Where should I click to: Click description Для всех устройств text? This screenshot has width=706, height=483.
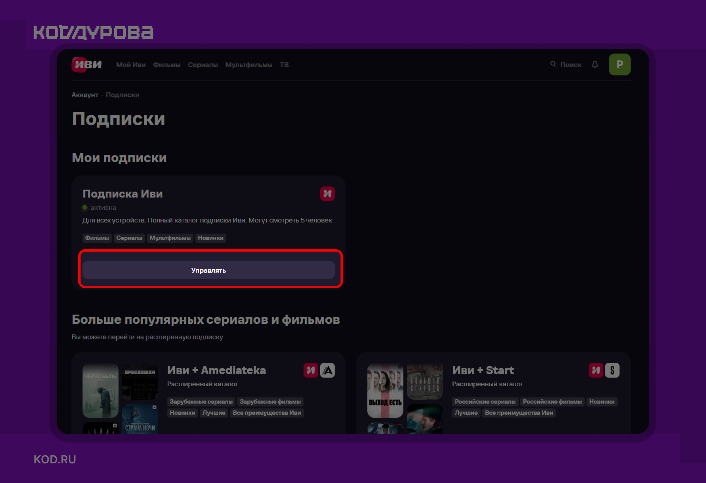[207, 220]
